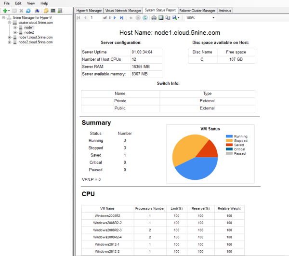Toggle print layout view icon
289x256 pixels.
pyautogui.click(x=161, y=18)
